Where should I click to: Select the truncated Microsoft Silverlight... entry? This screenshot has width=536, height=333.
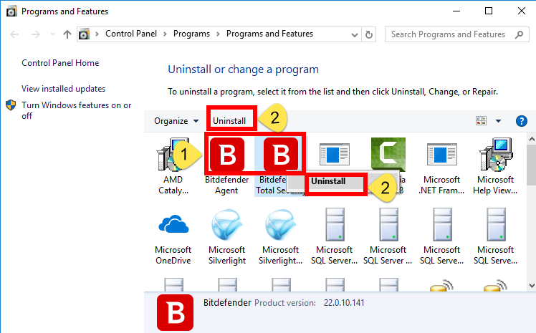pos(281,224)
